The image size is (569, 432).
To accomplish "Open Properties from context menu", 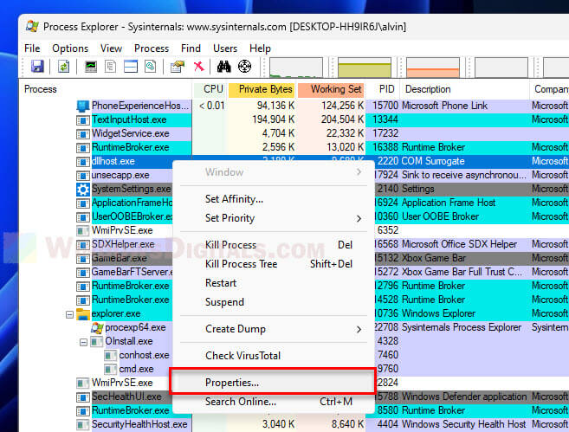I will pyautogui.click(x=274, y=383).
